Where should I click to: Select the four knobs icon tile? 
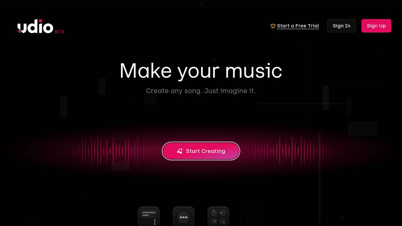218,216
